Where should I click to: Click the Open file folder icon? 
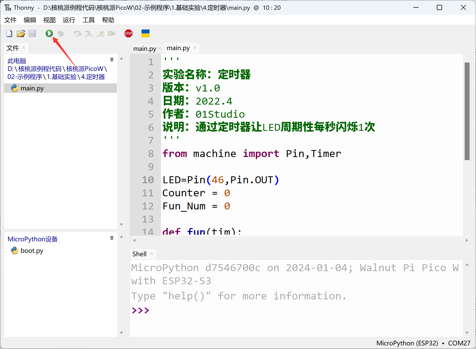coord(21,33)
